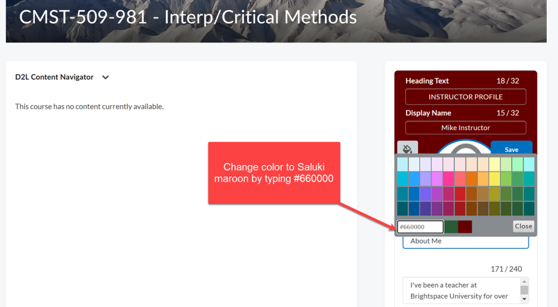
Task: Select the About Me text field
Action: [465, 241]
